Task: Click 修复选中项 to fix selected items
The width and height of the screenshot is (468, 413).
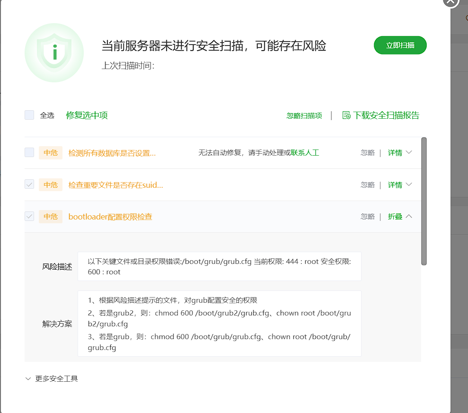Action: (87, 115)
